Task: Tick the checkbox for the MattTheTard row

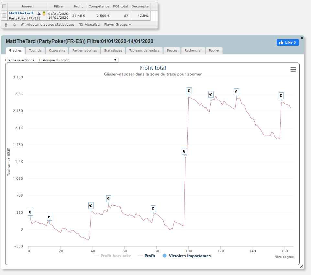Action: (4, 15)
